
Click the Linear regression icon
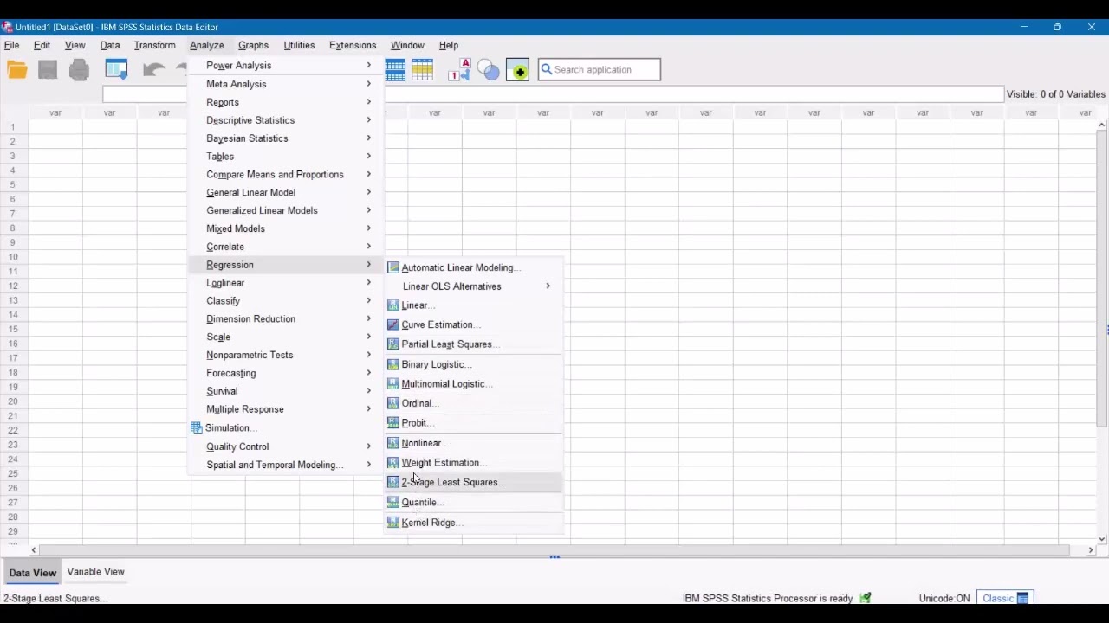393,305
